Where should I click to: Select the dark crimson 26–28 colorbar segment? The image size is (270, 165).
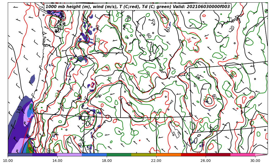(218, 155)
